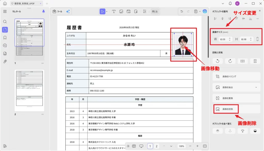Open the user account avatar k
Viewport: 264px width, 151px height.
click(237, 3)
